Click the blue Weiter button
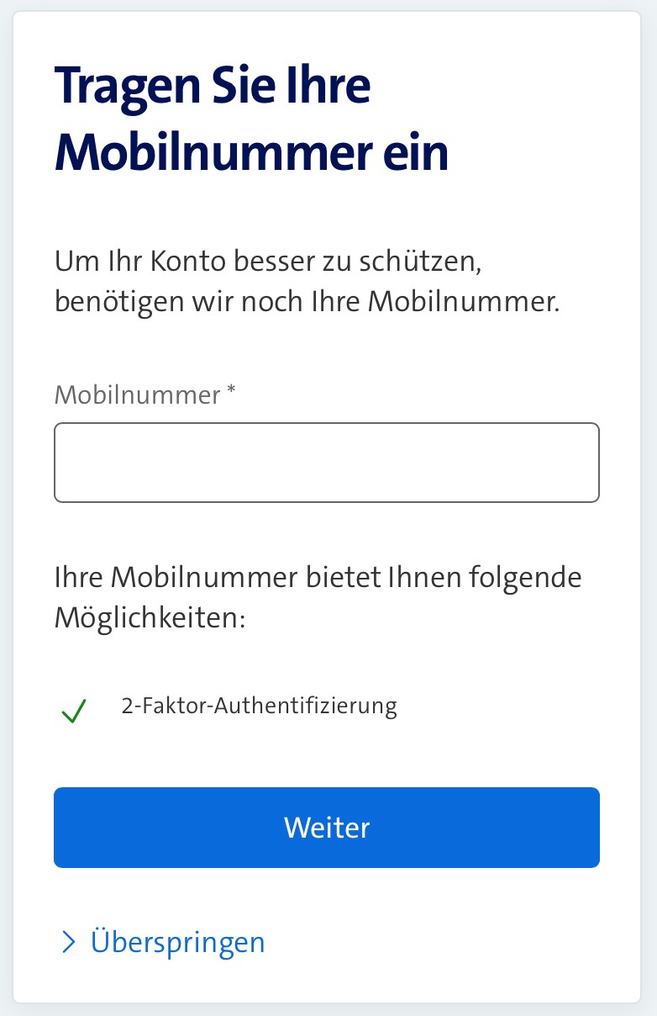The height and width of the screenshot is (1016, 657). (x=327, y=828)
